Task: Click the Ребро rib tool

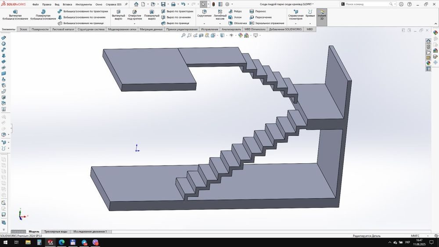Action: [x=235, y=11]
